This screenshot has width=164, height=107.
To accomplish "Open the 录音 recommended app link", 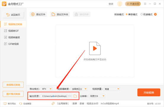I will click(82, 103).
